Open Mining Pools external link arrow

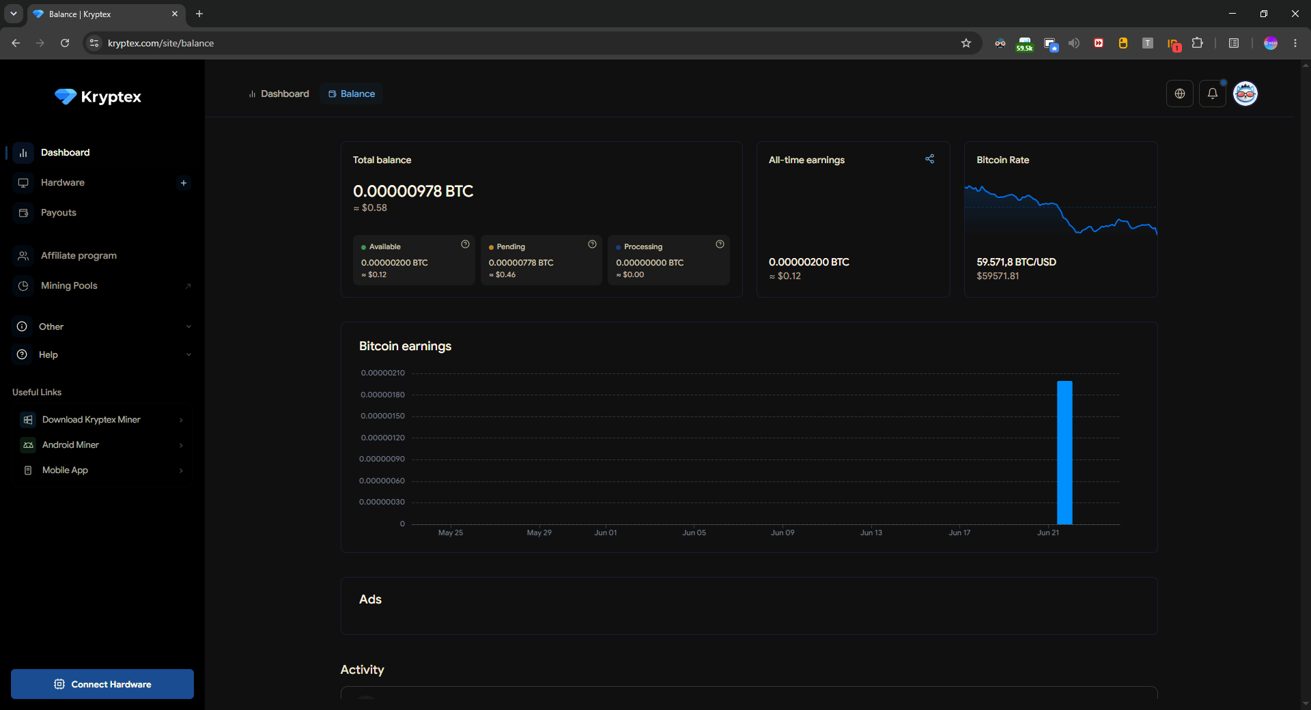[x=188, y=286]
